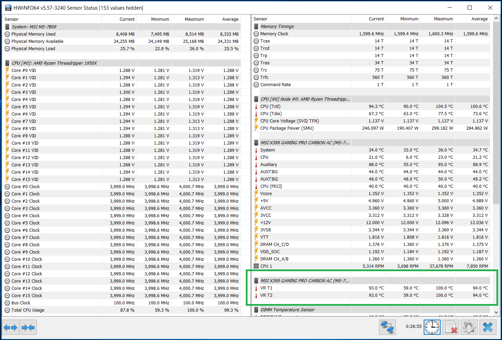
Task: Click the Average column header in right pane
Action: pos(473,19)
